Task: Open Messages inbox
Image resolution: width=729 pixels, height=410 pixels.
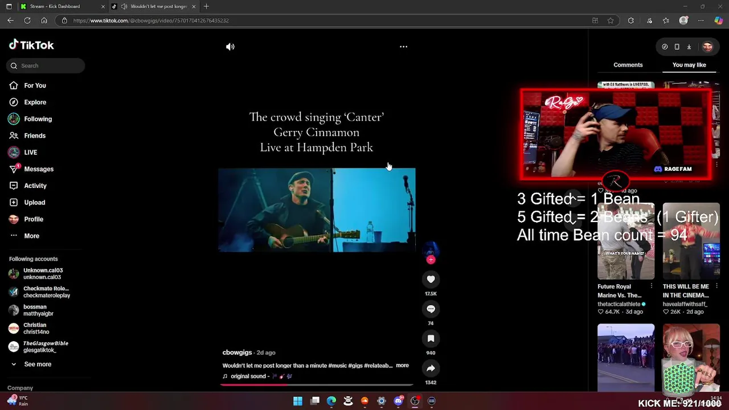Action: [x=39, y=169]
